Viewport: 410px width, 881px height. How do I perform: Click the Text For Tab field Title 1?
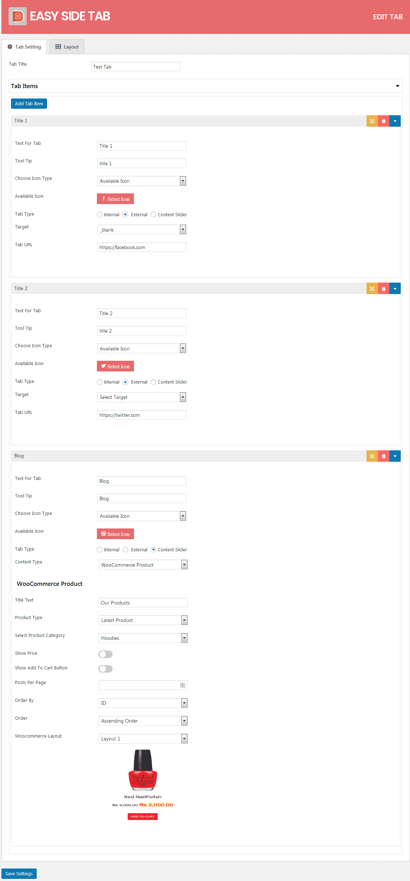click(141, 146)
